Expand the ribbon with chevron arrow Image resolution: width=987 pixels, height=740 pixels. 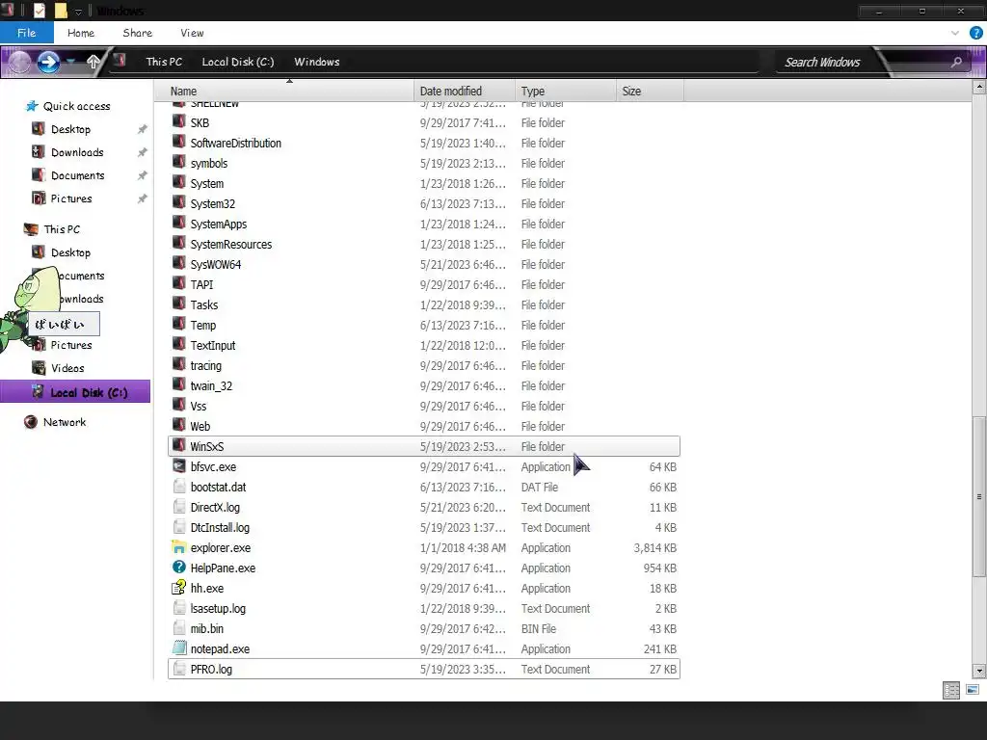[x=955, y=33]
